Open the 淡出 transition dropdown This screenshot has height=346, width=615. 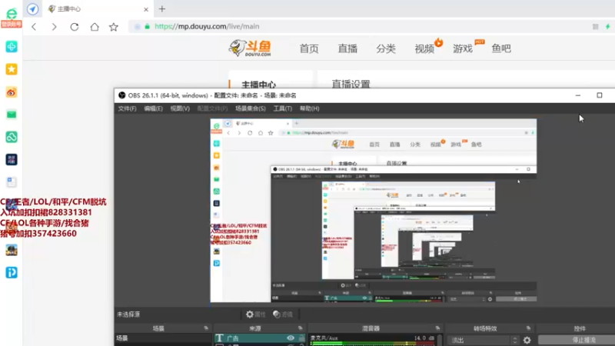tap(484, 340)
